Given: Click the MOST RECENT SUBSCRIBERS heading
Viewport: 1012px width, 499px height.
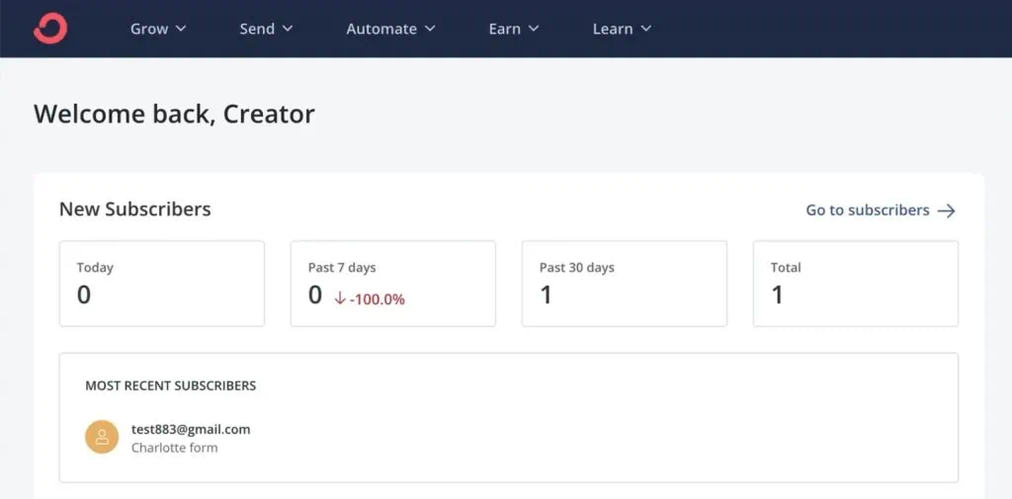Looking at the screenshot, I should click(x=170, y=386).
